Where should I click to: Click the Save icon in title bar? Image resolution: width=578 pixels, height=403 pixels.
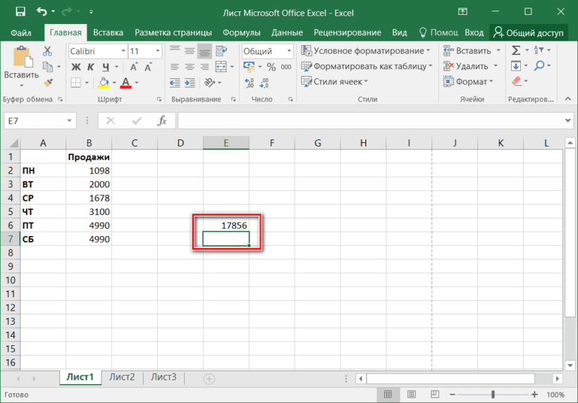[20, 12]
